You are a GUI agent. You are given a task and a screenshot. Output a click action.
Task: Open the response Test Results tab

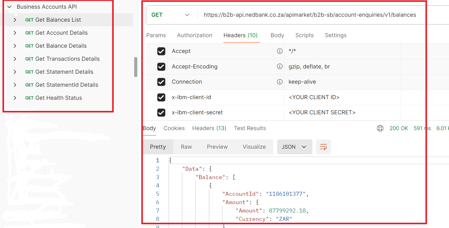pyautogui.click(x=250, y=128)
